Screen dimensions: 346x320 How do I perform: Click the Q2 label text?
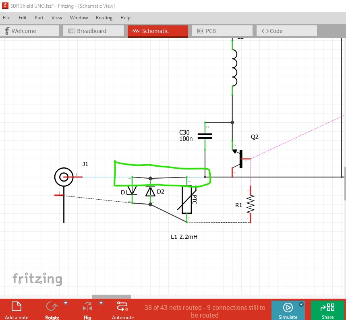pos(255,137)
